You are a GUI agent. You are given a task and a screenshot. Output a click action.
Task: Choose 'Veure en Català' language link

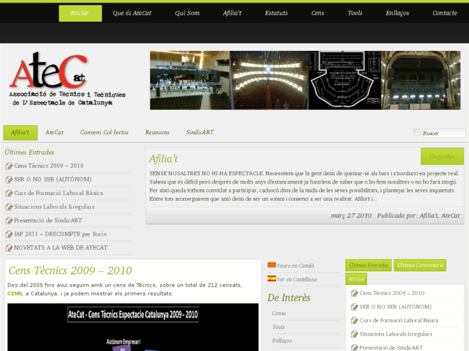(295, 266)
